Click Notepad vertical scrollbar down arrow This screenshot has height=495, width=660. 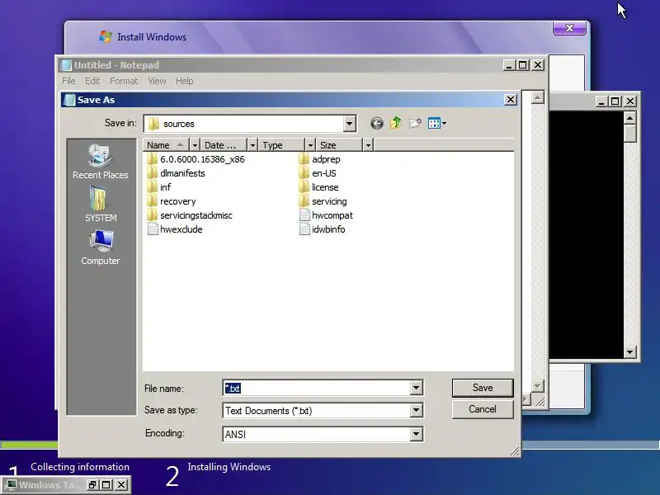click(537, 385)
